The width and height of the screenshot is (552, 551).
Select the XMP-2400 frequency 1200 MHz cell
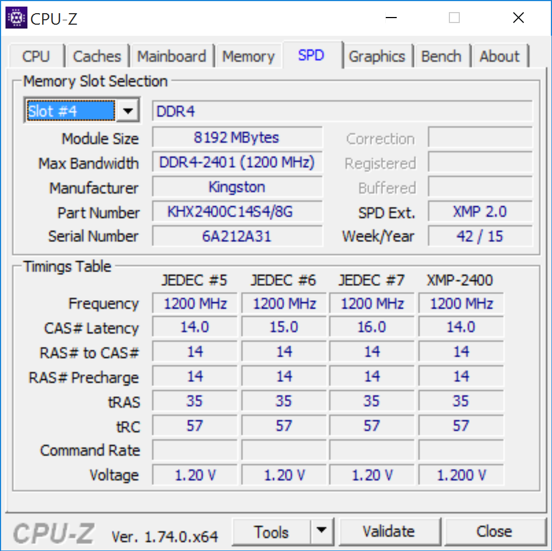(x=461, y=303)
